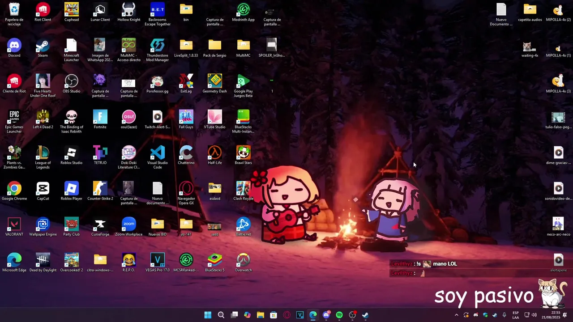Select the TETR.IO desktop icon
This screenshot has width=573, height=322.
tap(100, 156)
